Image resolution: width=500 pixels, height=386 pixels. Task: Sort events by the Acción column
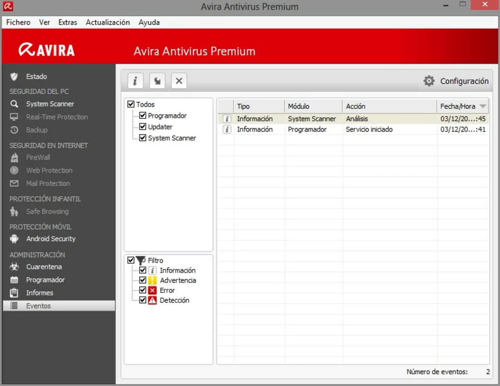(389, 107)
